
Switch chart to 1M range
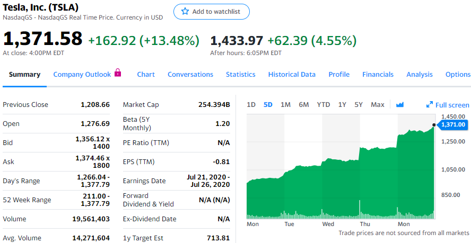[285, 105]
